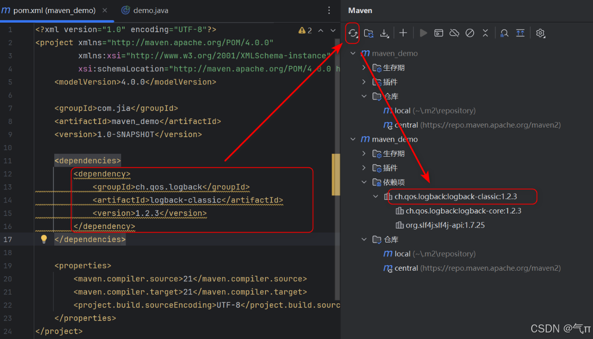
Task: Click the Maven panel title
Action: [360, 11]
